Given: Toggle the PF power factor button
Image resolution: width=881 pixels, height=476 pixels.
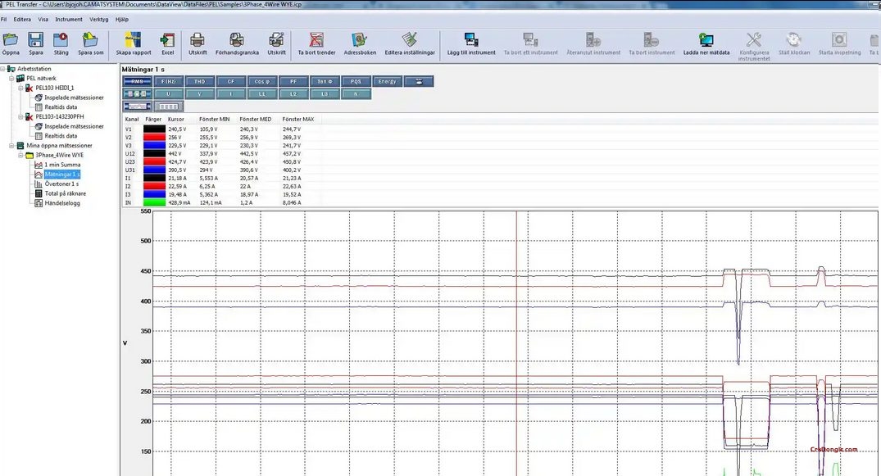Looking at the screenshot, I should coord(293,81).
